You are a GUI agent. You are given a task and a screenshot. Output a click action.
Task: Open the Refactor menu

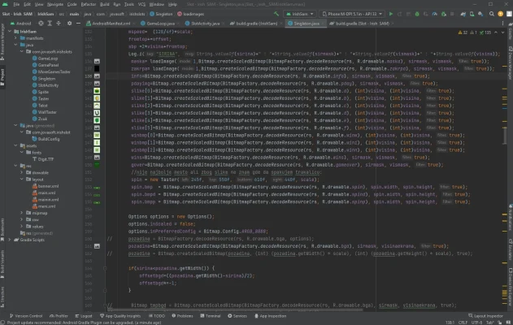(x=89, y=4)
